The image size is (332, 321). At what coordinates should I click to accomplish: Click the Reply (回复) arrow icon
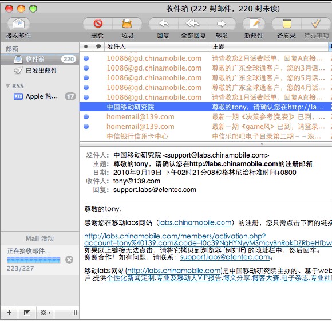point(164,24)
